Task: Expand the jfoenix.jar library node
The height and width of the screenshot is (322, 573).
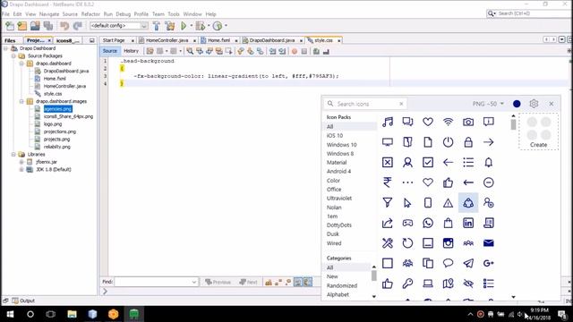Action: 21,162
